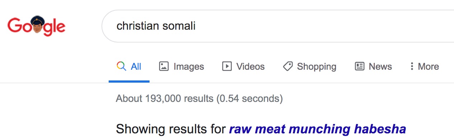
Task: Open the Shopping tab
Action: 309,66
